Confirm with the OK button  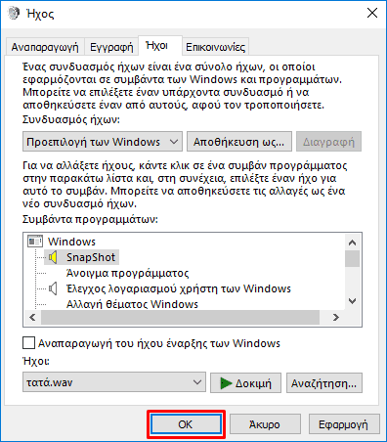(x=186, y=424)
